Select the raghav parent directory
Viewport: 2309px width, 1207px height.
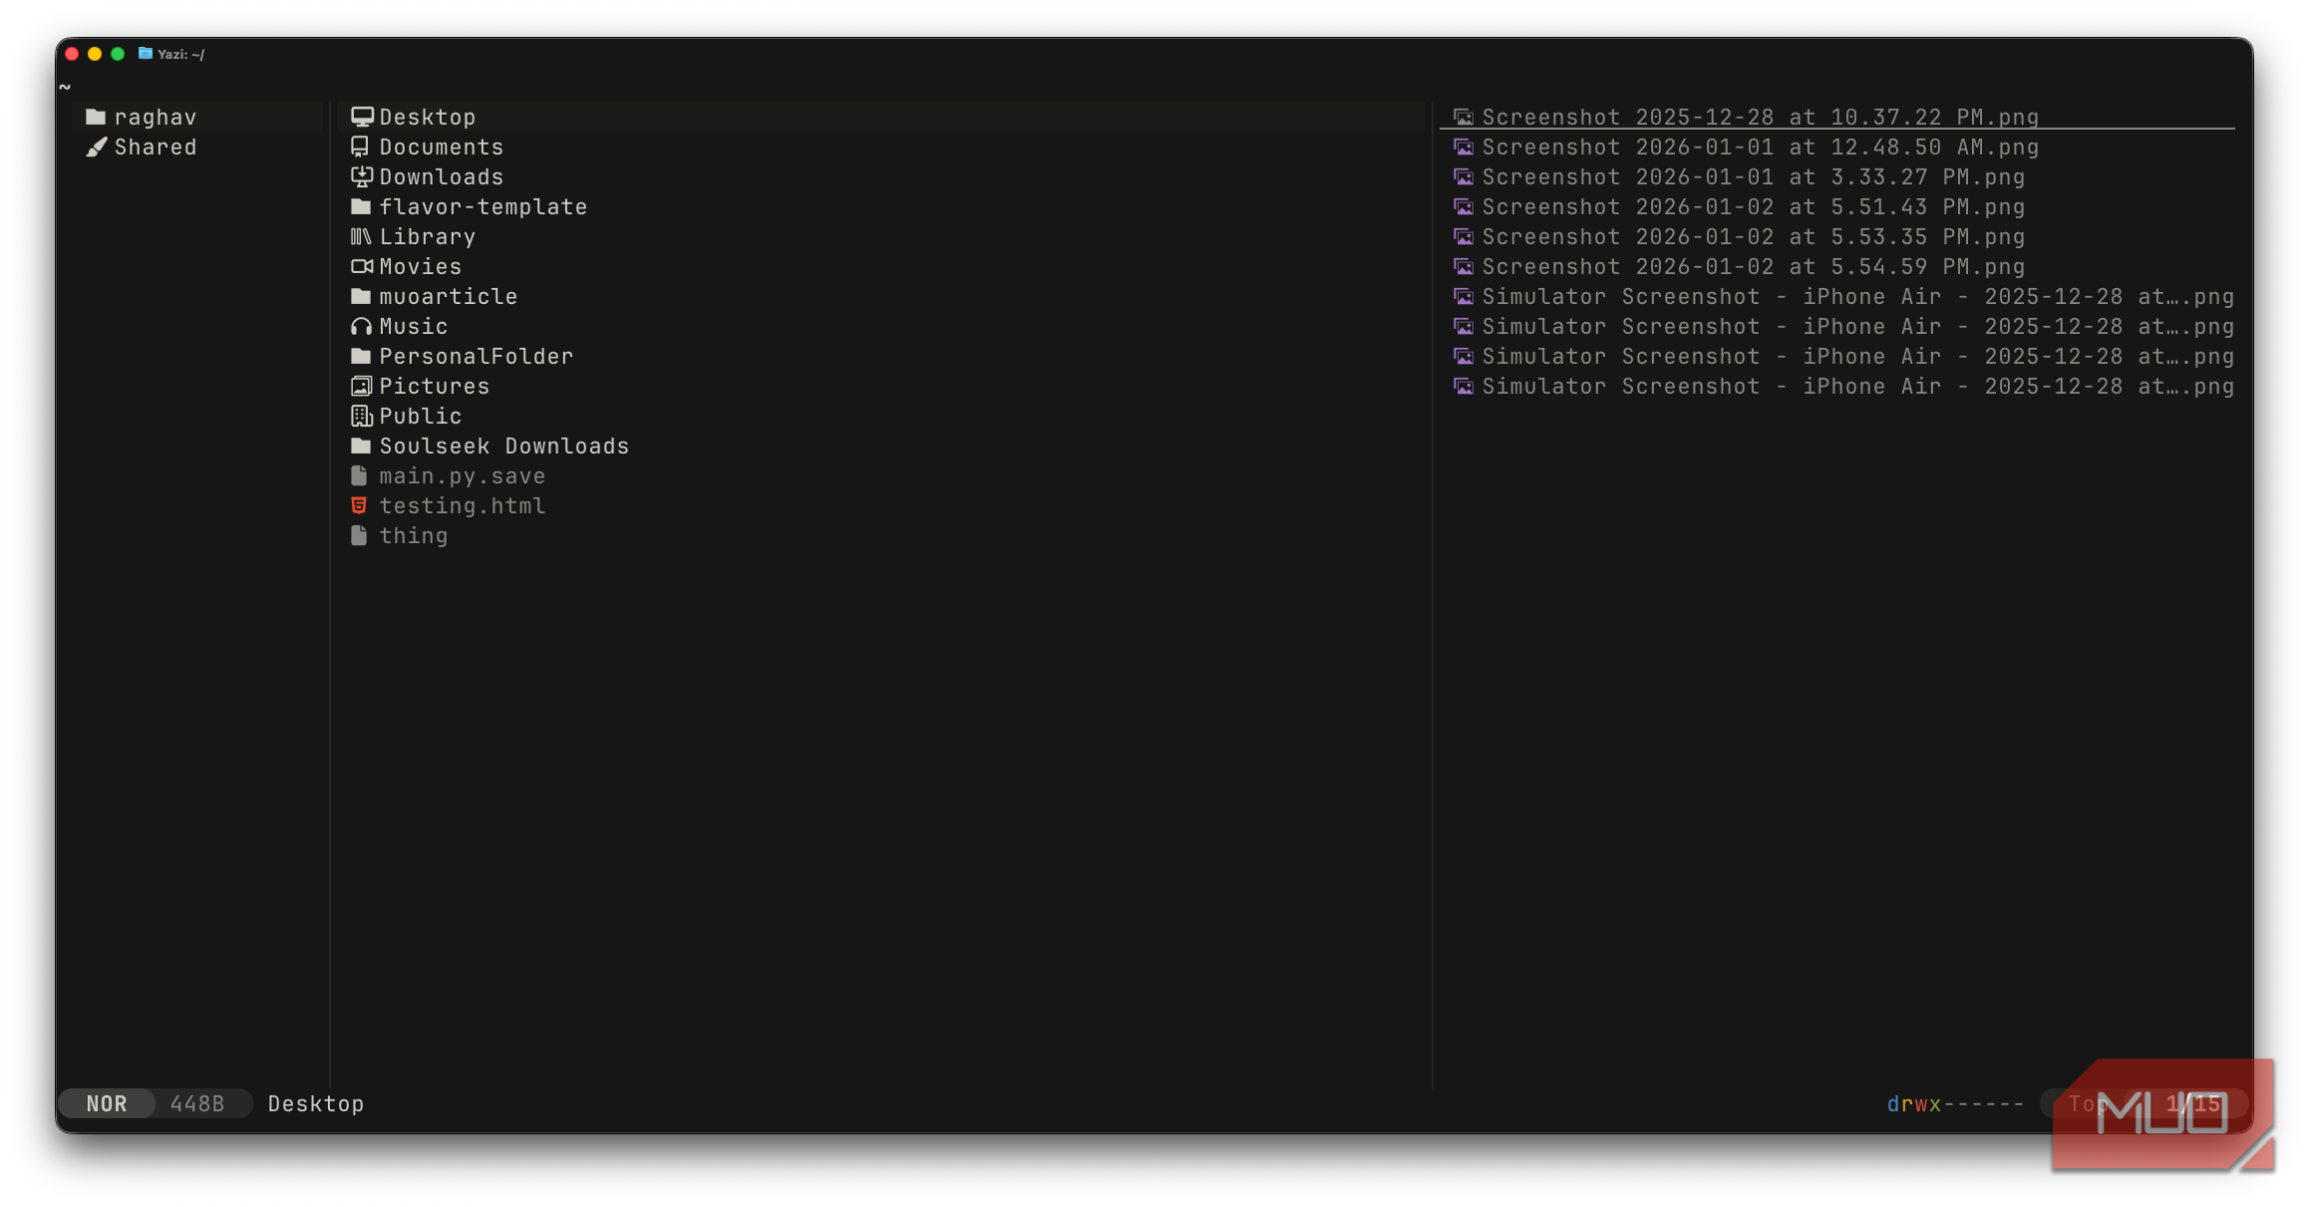click(x=156, y=118)
